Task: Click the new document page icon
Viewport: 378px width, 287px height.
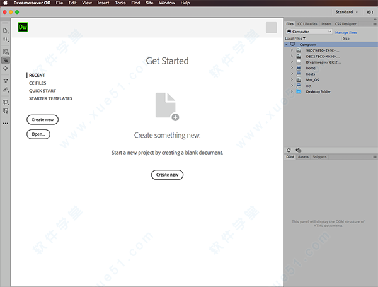Action: tap(167, 107)
